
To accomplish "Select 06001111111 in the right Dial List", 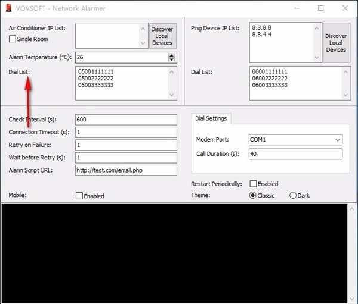I will 270,71.
